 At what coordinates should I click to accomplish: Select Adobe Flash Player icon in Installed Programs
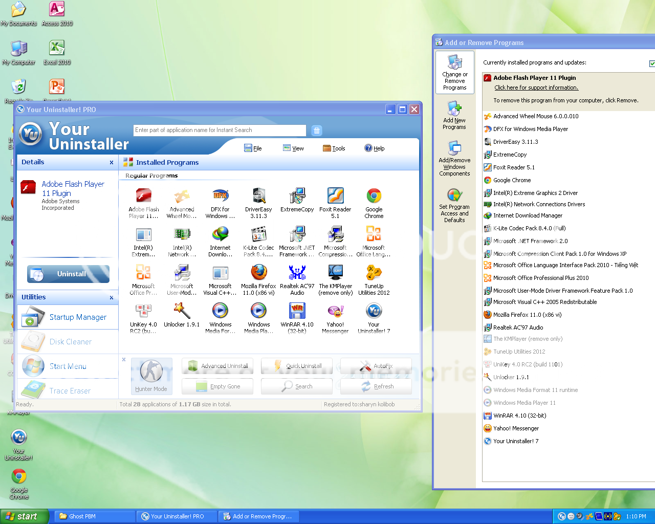(x=144, y=196)
